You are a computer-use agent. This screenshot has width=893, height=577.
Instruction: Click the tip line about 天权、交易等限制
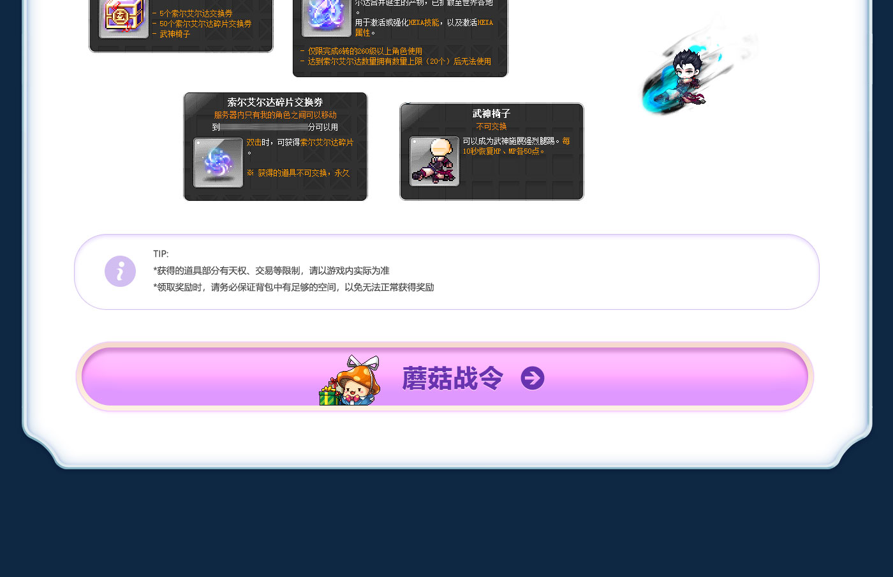[271, 270]
